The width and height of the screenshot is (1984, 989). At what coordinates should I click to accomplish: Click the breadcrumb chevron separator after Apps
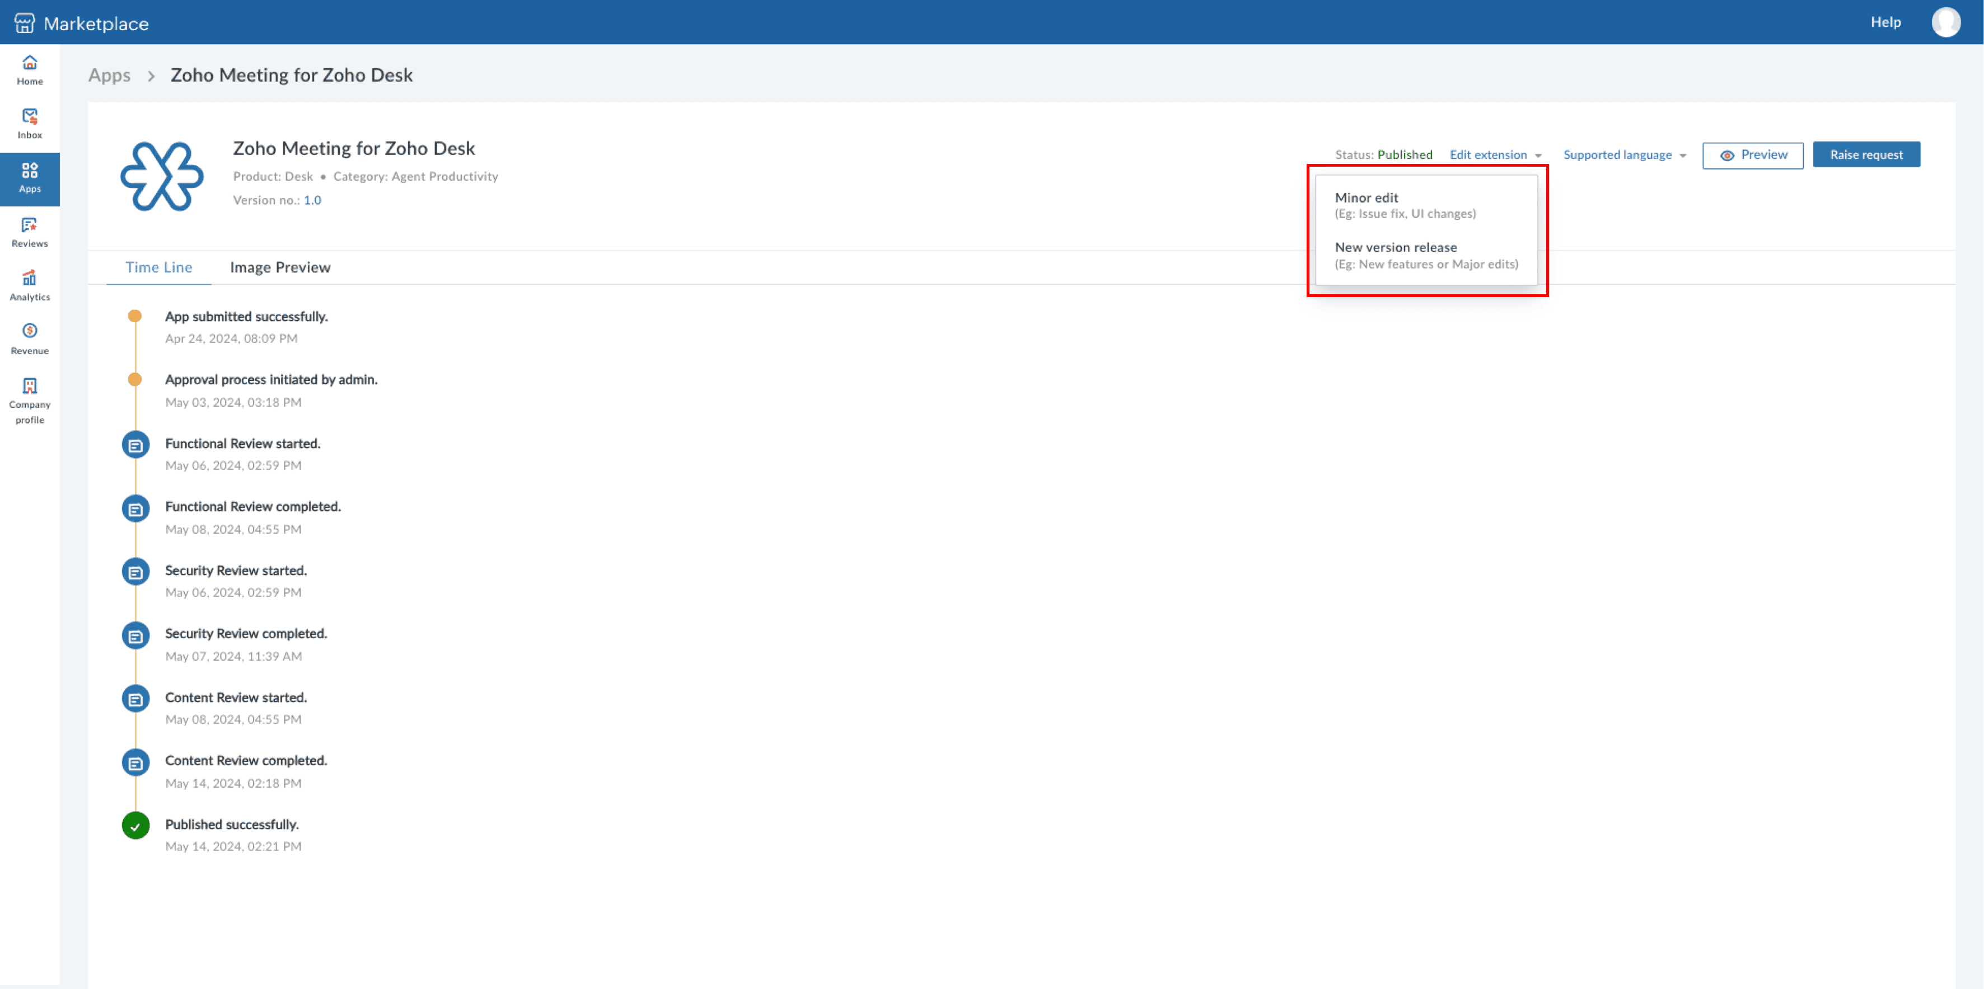pyautogui.click(x=151, y=76)
